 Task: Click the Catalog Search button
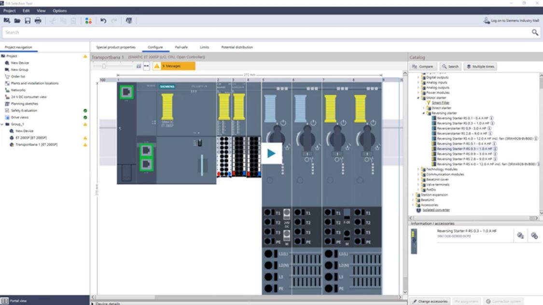450,66
